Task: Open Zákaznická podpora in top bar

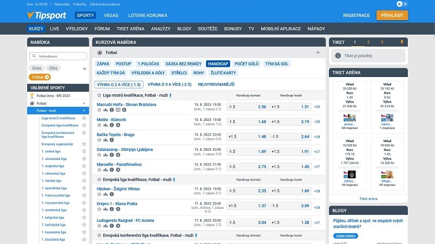Action: 104,4
